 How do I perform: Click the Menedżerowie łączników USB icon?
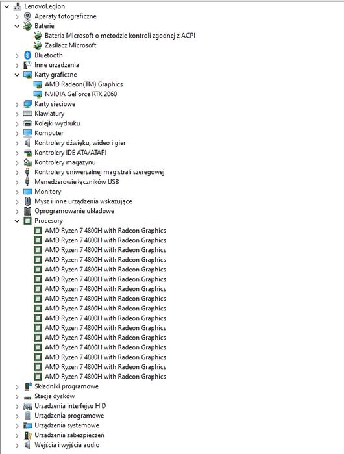[27, 182]
